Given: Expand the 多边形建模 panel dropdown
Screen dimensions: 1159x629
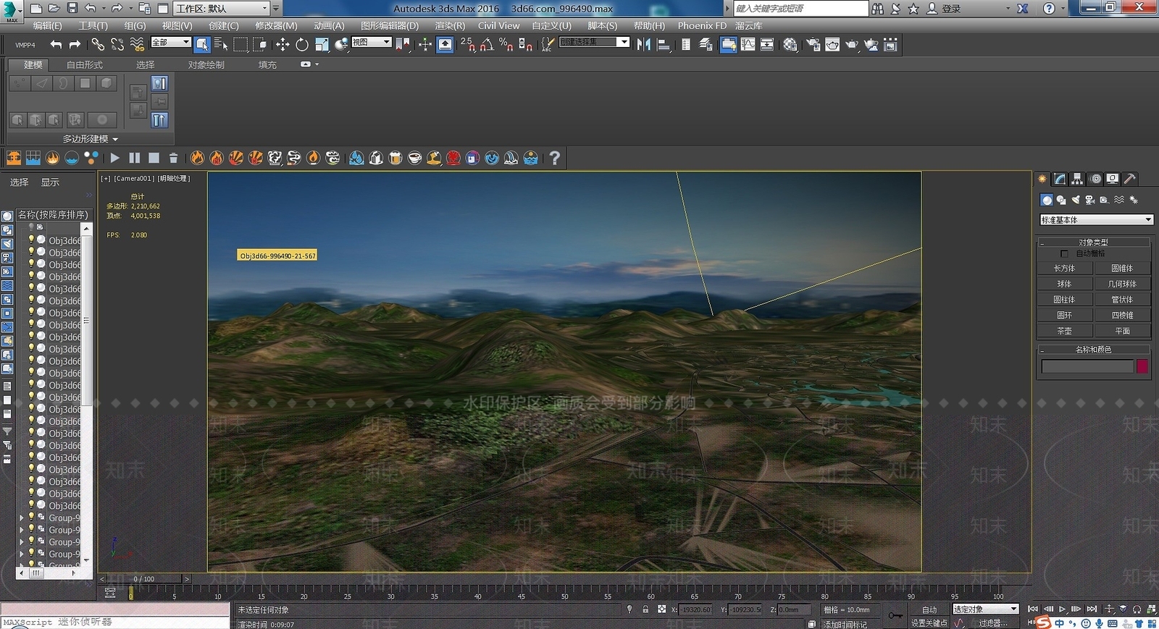Looking at the screenshot, I should pyautogui.click(x=90, y=138).
